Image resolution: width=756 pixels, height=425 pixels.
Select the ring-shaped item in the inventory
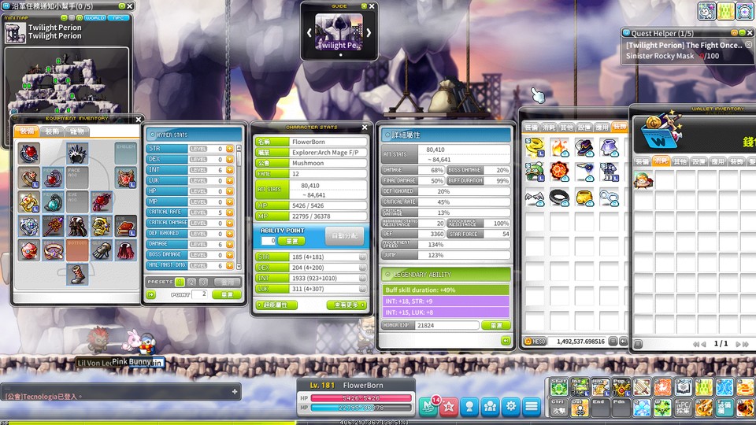click(x=559, y=197)
